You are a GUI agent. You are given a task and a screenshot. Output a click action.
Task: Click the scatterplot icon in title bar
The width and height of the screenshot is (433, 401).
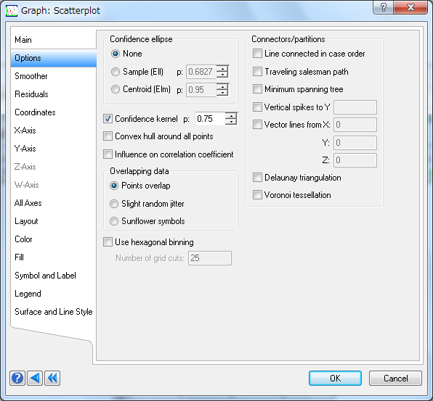12,11
